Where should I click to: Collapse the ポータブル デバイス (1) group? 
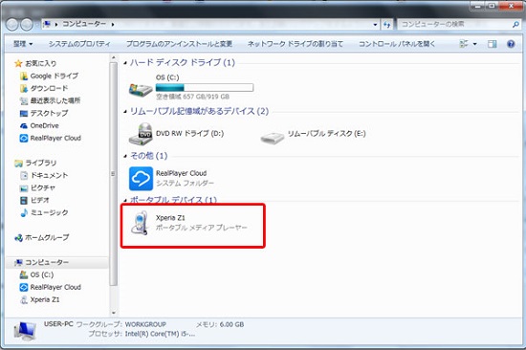(x=125, y=200)
